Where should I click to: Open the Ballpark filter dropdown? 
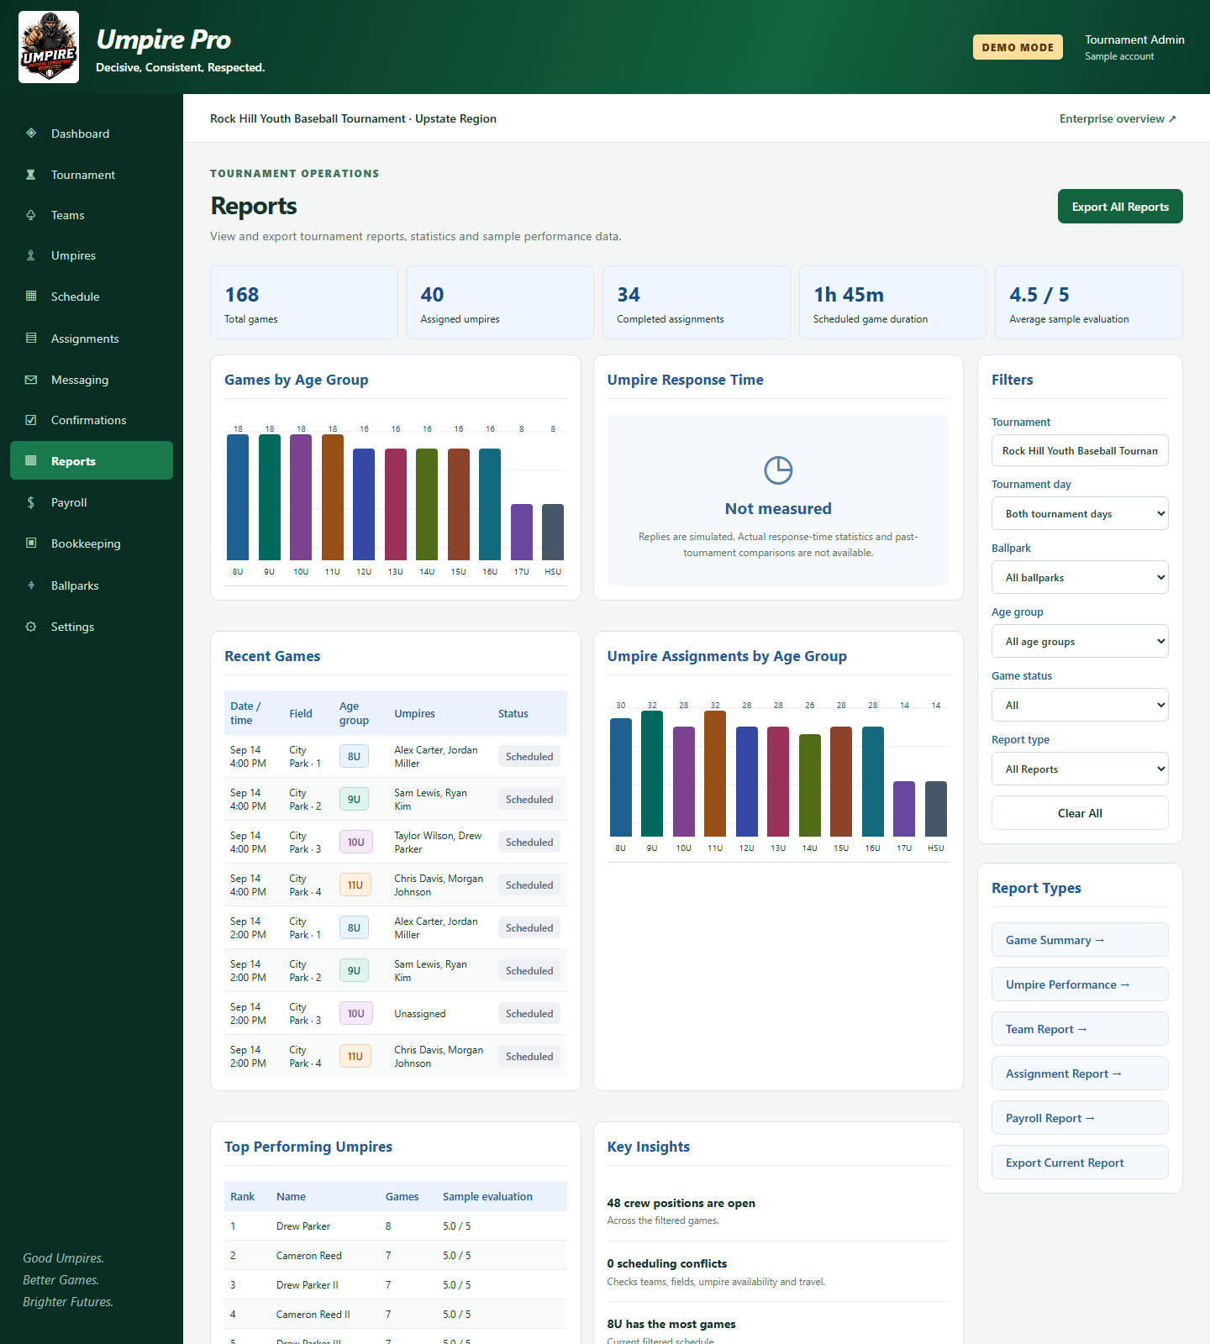(1080, 577)
